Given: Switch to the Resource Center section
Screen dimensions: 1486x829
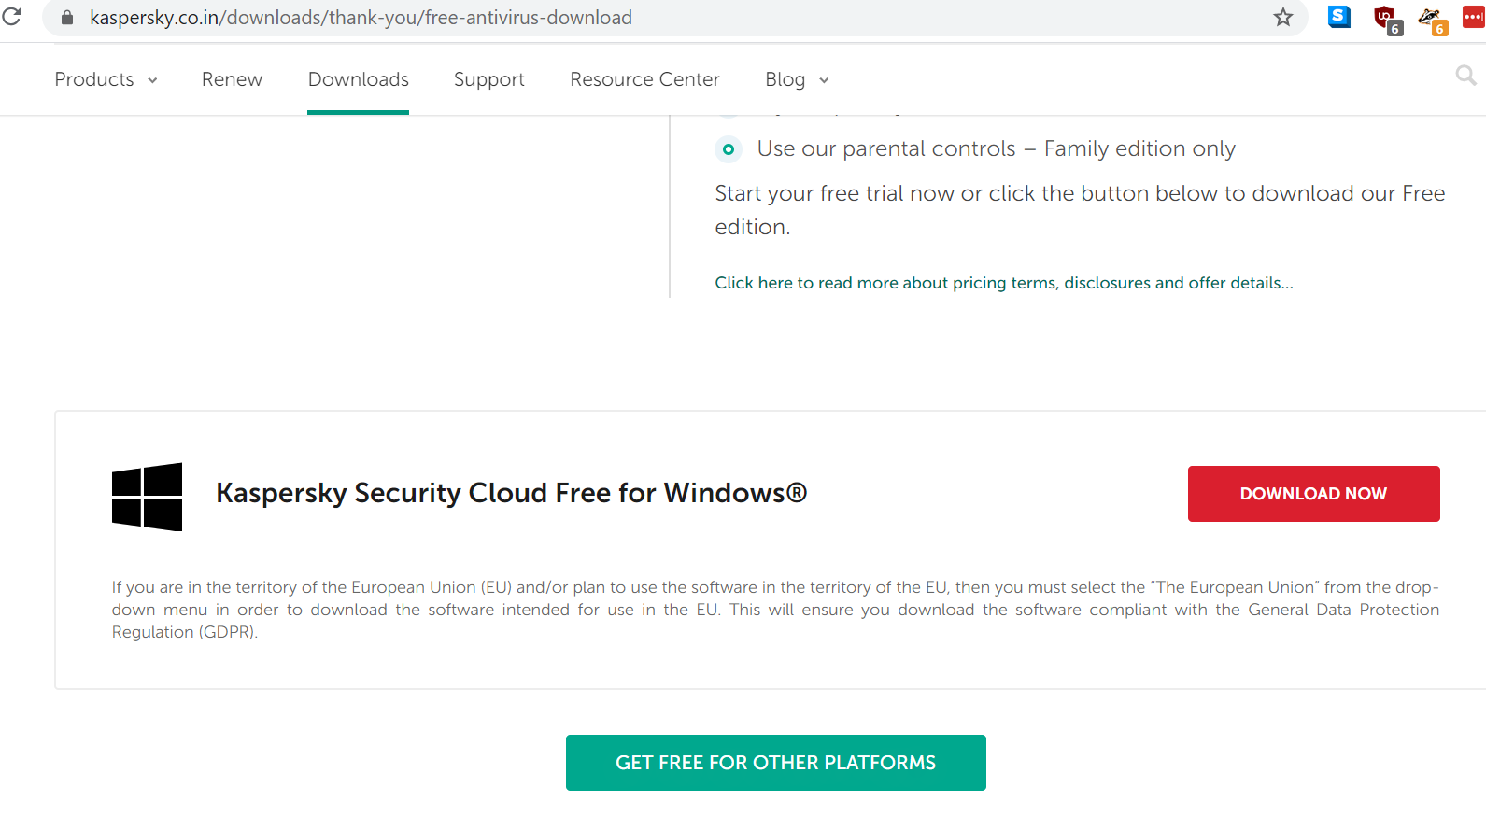Looking at the screenshot, I should (644, 79).
